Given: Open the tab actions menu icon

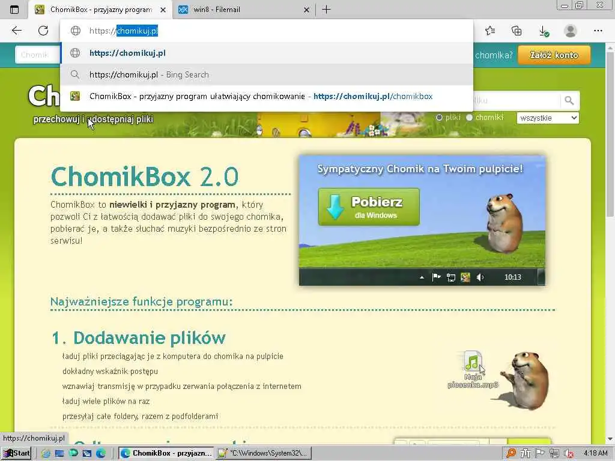Looking at the screenshot, I should pos(14,10).
